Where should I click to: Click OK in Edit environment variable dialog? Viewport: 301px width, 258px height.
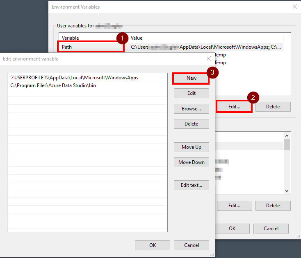coord(153,245)
